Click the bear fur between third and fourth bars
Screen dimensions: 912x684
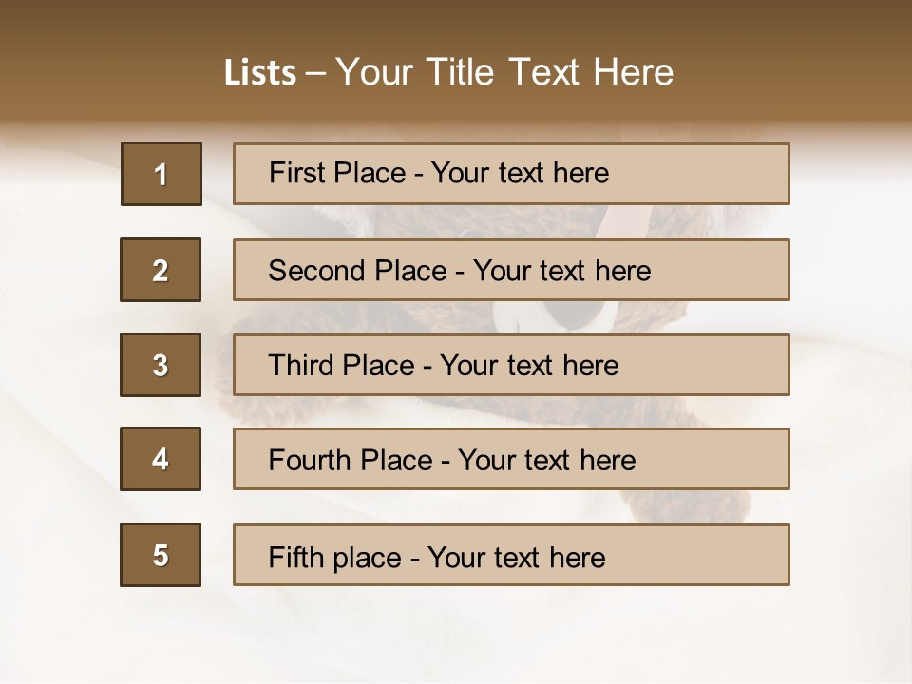click(x=465, y=411)
